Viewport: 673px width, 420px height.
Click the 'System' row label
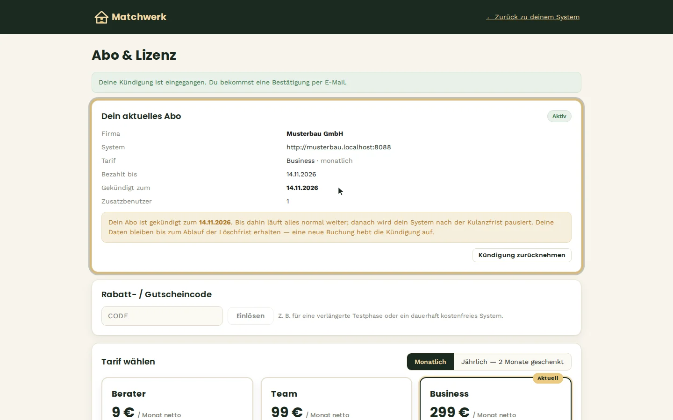113,147
